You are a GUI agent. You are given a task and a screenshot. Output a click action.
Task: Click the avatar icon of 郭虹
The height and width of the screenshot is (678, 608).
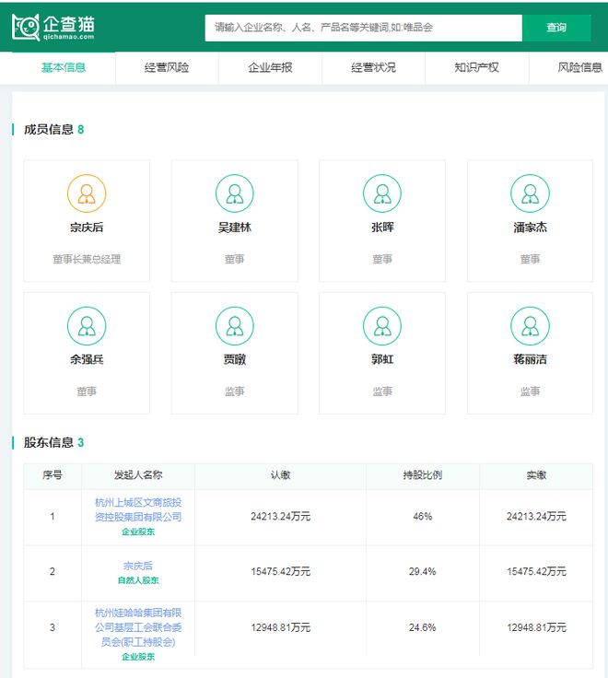point(382,325)
